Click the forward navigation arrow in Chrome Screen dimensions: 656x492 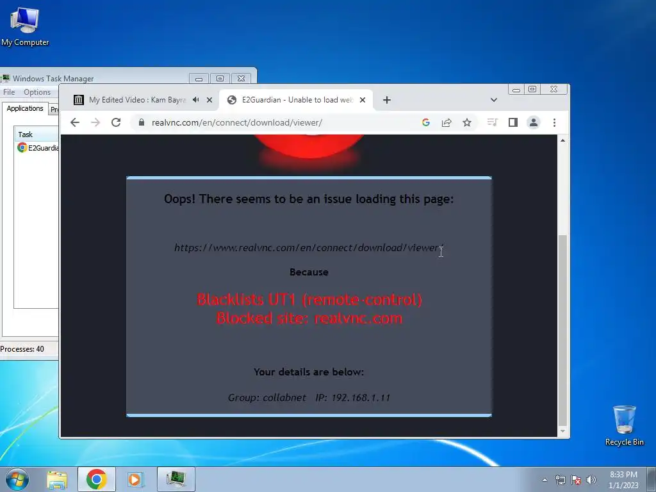click(95, 122)
